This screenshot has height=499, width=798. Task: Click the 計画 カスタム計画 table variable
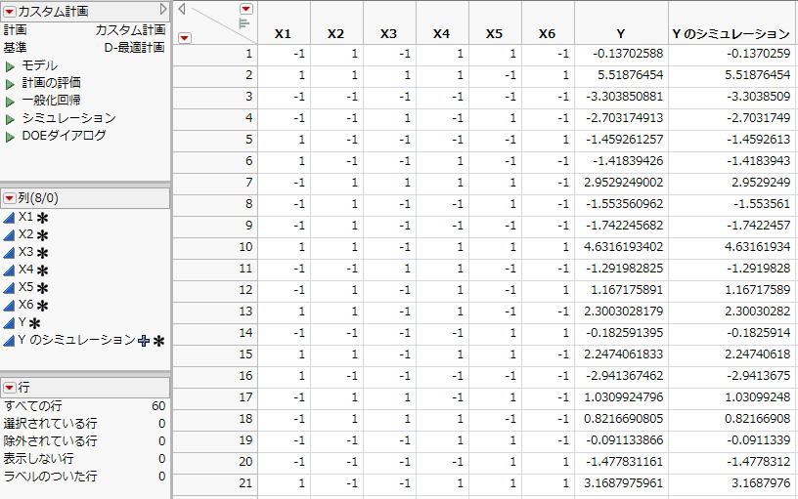click(x=84, y=30)
